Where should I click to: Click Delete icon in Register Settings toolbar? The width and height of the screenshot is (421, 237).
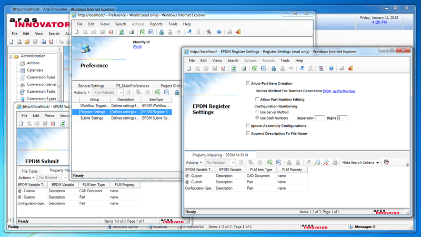pyautogui.click(x=223, y=68)
